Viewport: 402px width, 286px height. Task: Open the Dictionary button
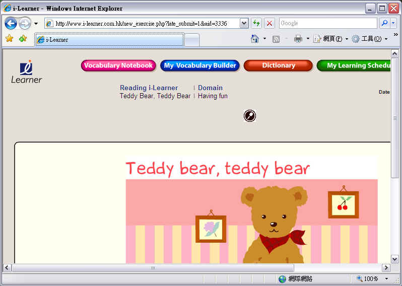pos(278,65)
